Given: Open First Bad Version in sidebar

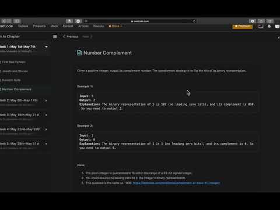Looking at the screenshot, I should [13, 62].
